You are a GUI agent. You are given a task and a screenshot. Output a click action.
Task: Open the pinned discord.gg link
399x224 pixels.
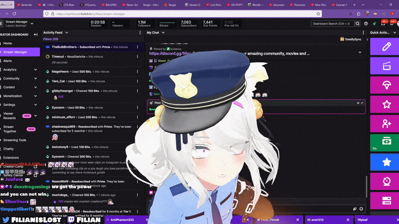[170, 54]
